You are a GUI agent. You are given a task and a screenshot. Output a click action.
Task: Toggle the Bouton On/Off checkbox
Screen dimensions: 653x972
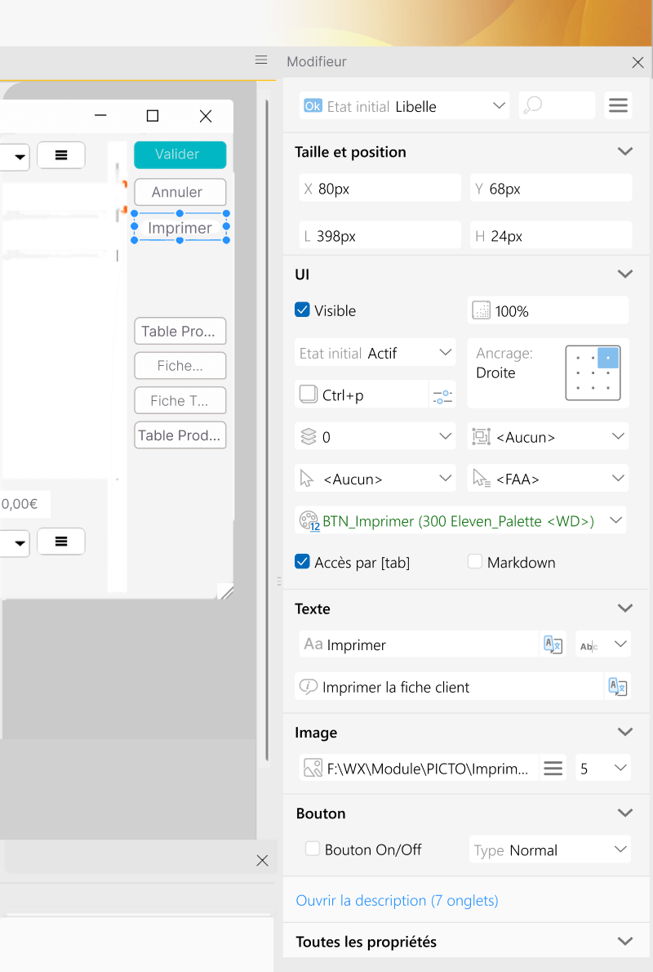click(x=312, y=849)
